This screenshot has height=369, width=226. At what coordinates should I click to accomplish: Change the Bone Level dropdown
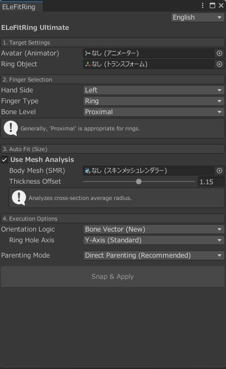tap(153, 112)
